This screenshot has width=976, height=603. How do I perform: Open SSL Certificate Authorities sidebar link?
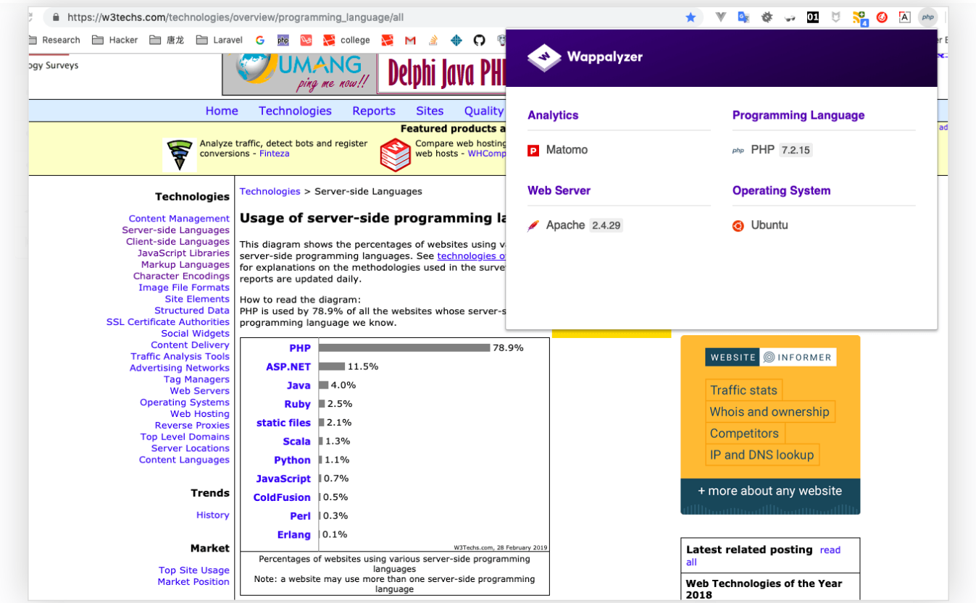[168, 322]
